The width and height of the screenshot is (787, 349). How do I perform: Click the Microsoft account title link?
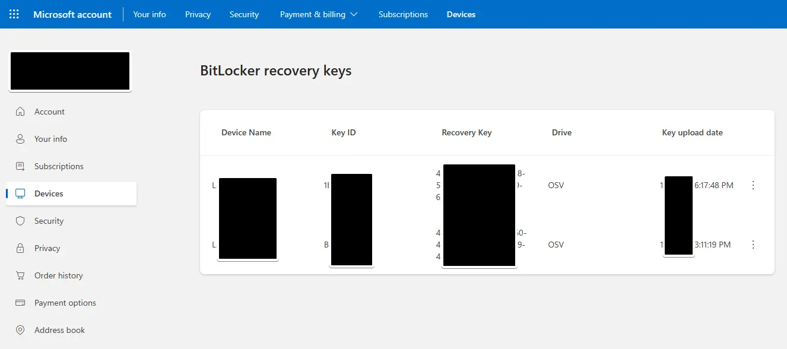pos(72,14)
